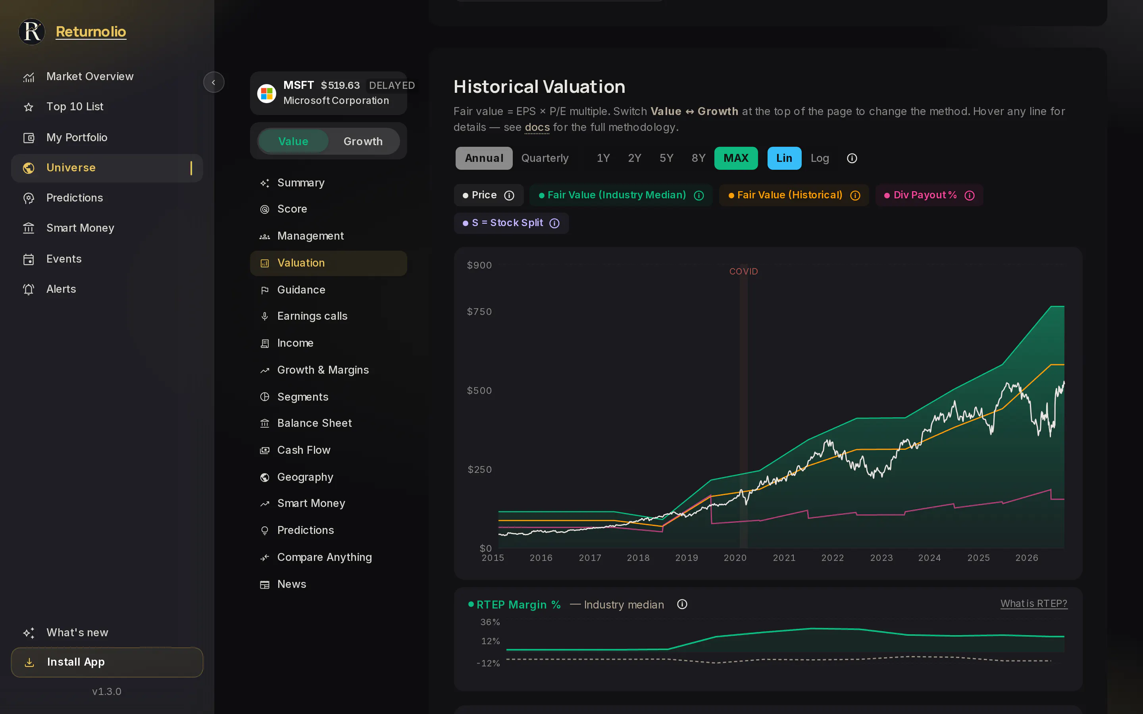Click the info icon beside Log scale
Screen dimensions: 1143x714
point(852,158)
